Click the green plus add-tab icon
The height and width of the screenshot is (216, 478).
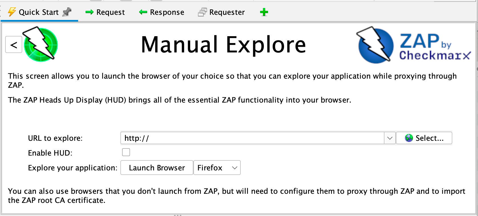(x=264, y=12)
